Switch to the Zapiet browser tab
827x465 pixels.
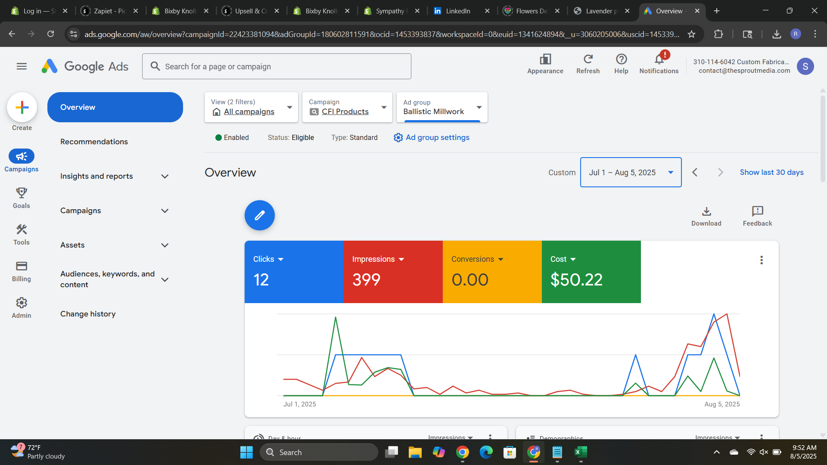tap(110, 11)
